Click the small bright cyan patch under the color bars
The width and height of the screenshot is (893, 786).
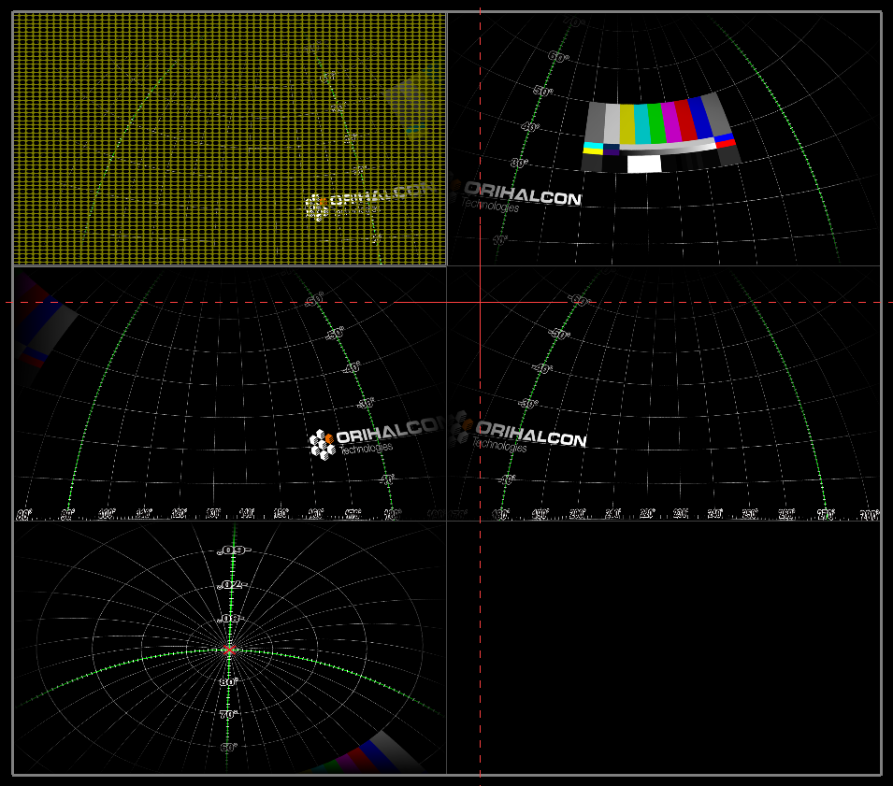click(593, 146)
